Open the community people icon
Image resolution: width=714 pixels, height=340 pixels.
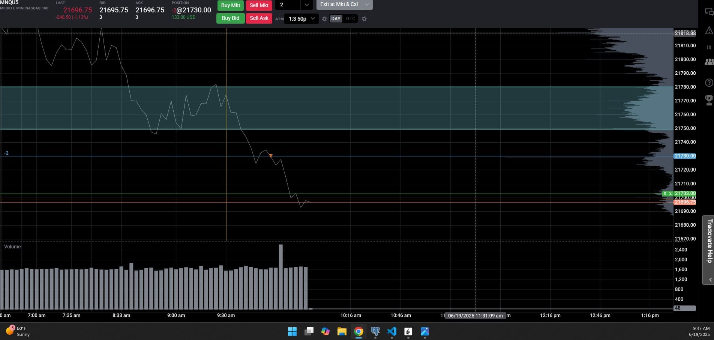tap(709, 62)
